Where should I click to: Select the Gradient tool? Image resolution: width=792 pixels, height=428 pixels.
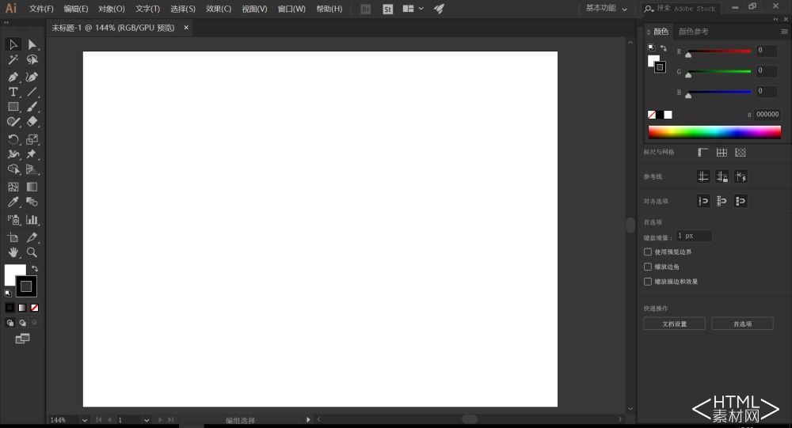click(32, 187)
